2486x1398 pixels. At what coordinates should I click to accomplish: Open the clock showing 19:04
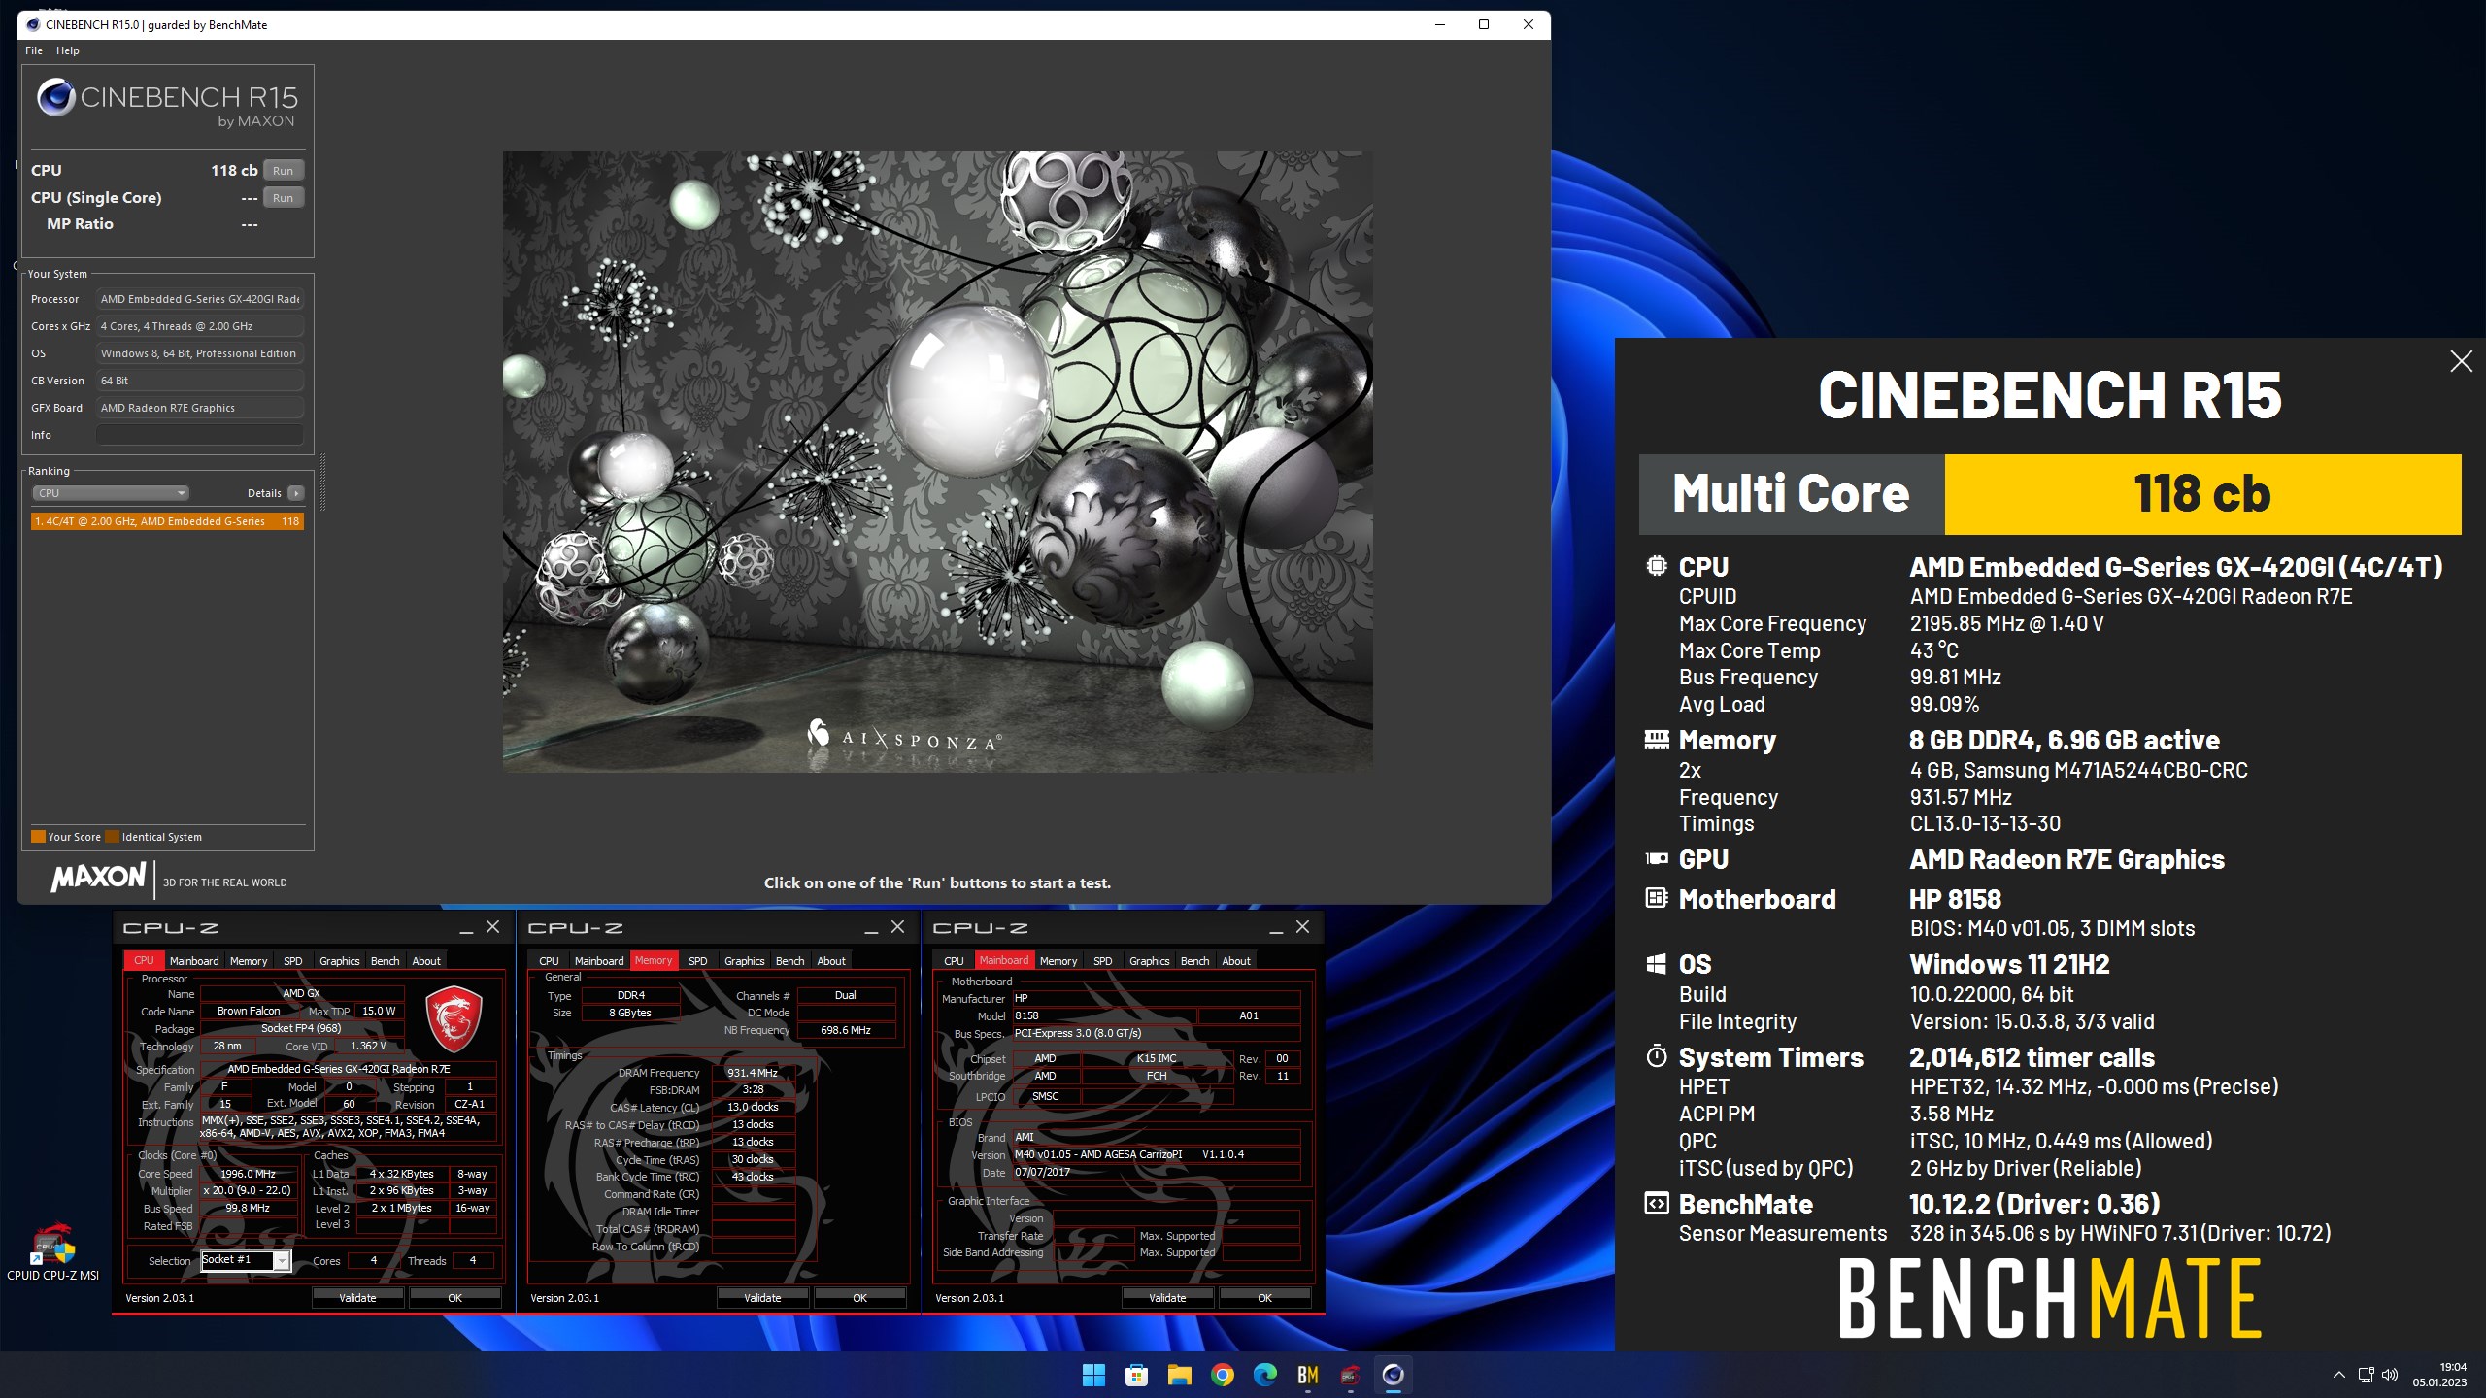click(2439, 1375)
